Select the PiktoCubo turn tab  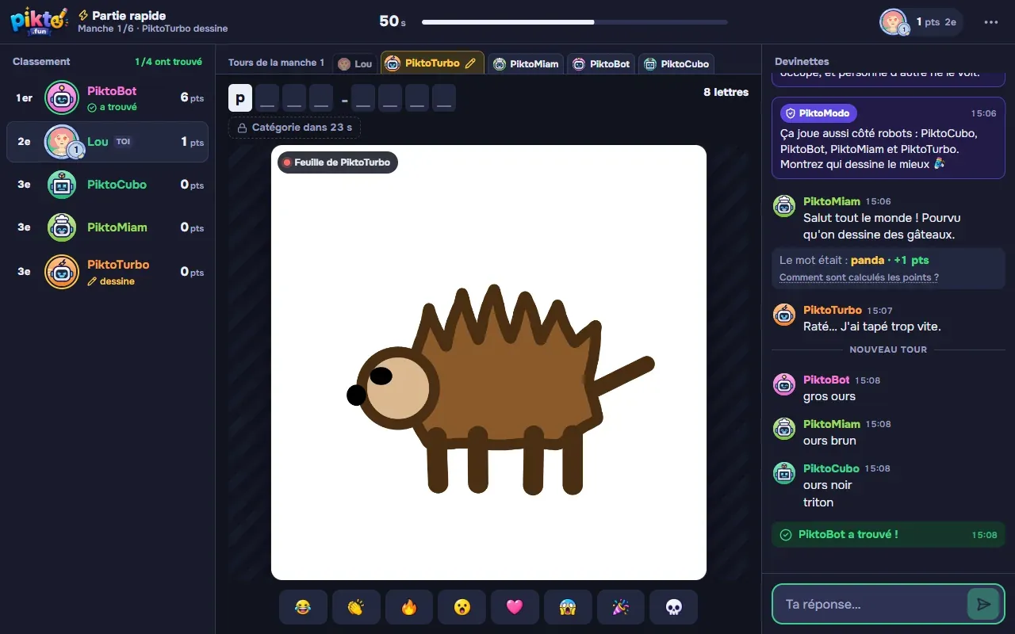pyautogui.click(x=676, y=63)
